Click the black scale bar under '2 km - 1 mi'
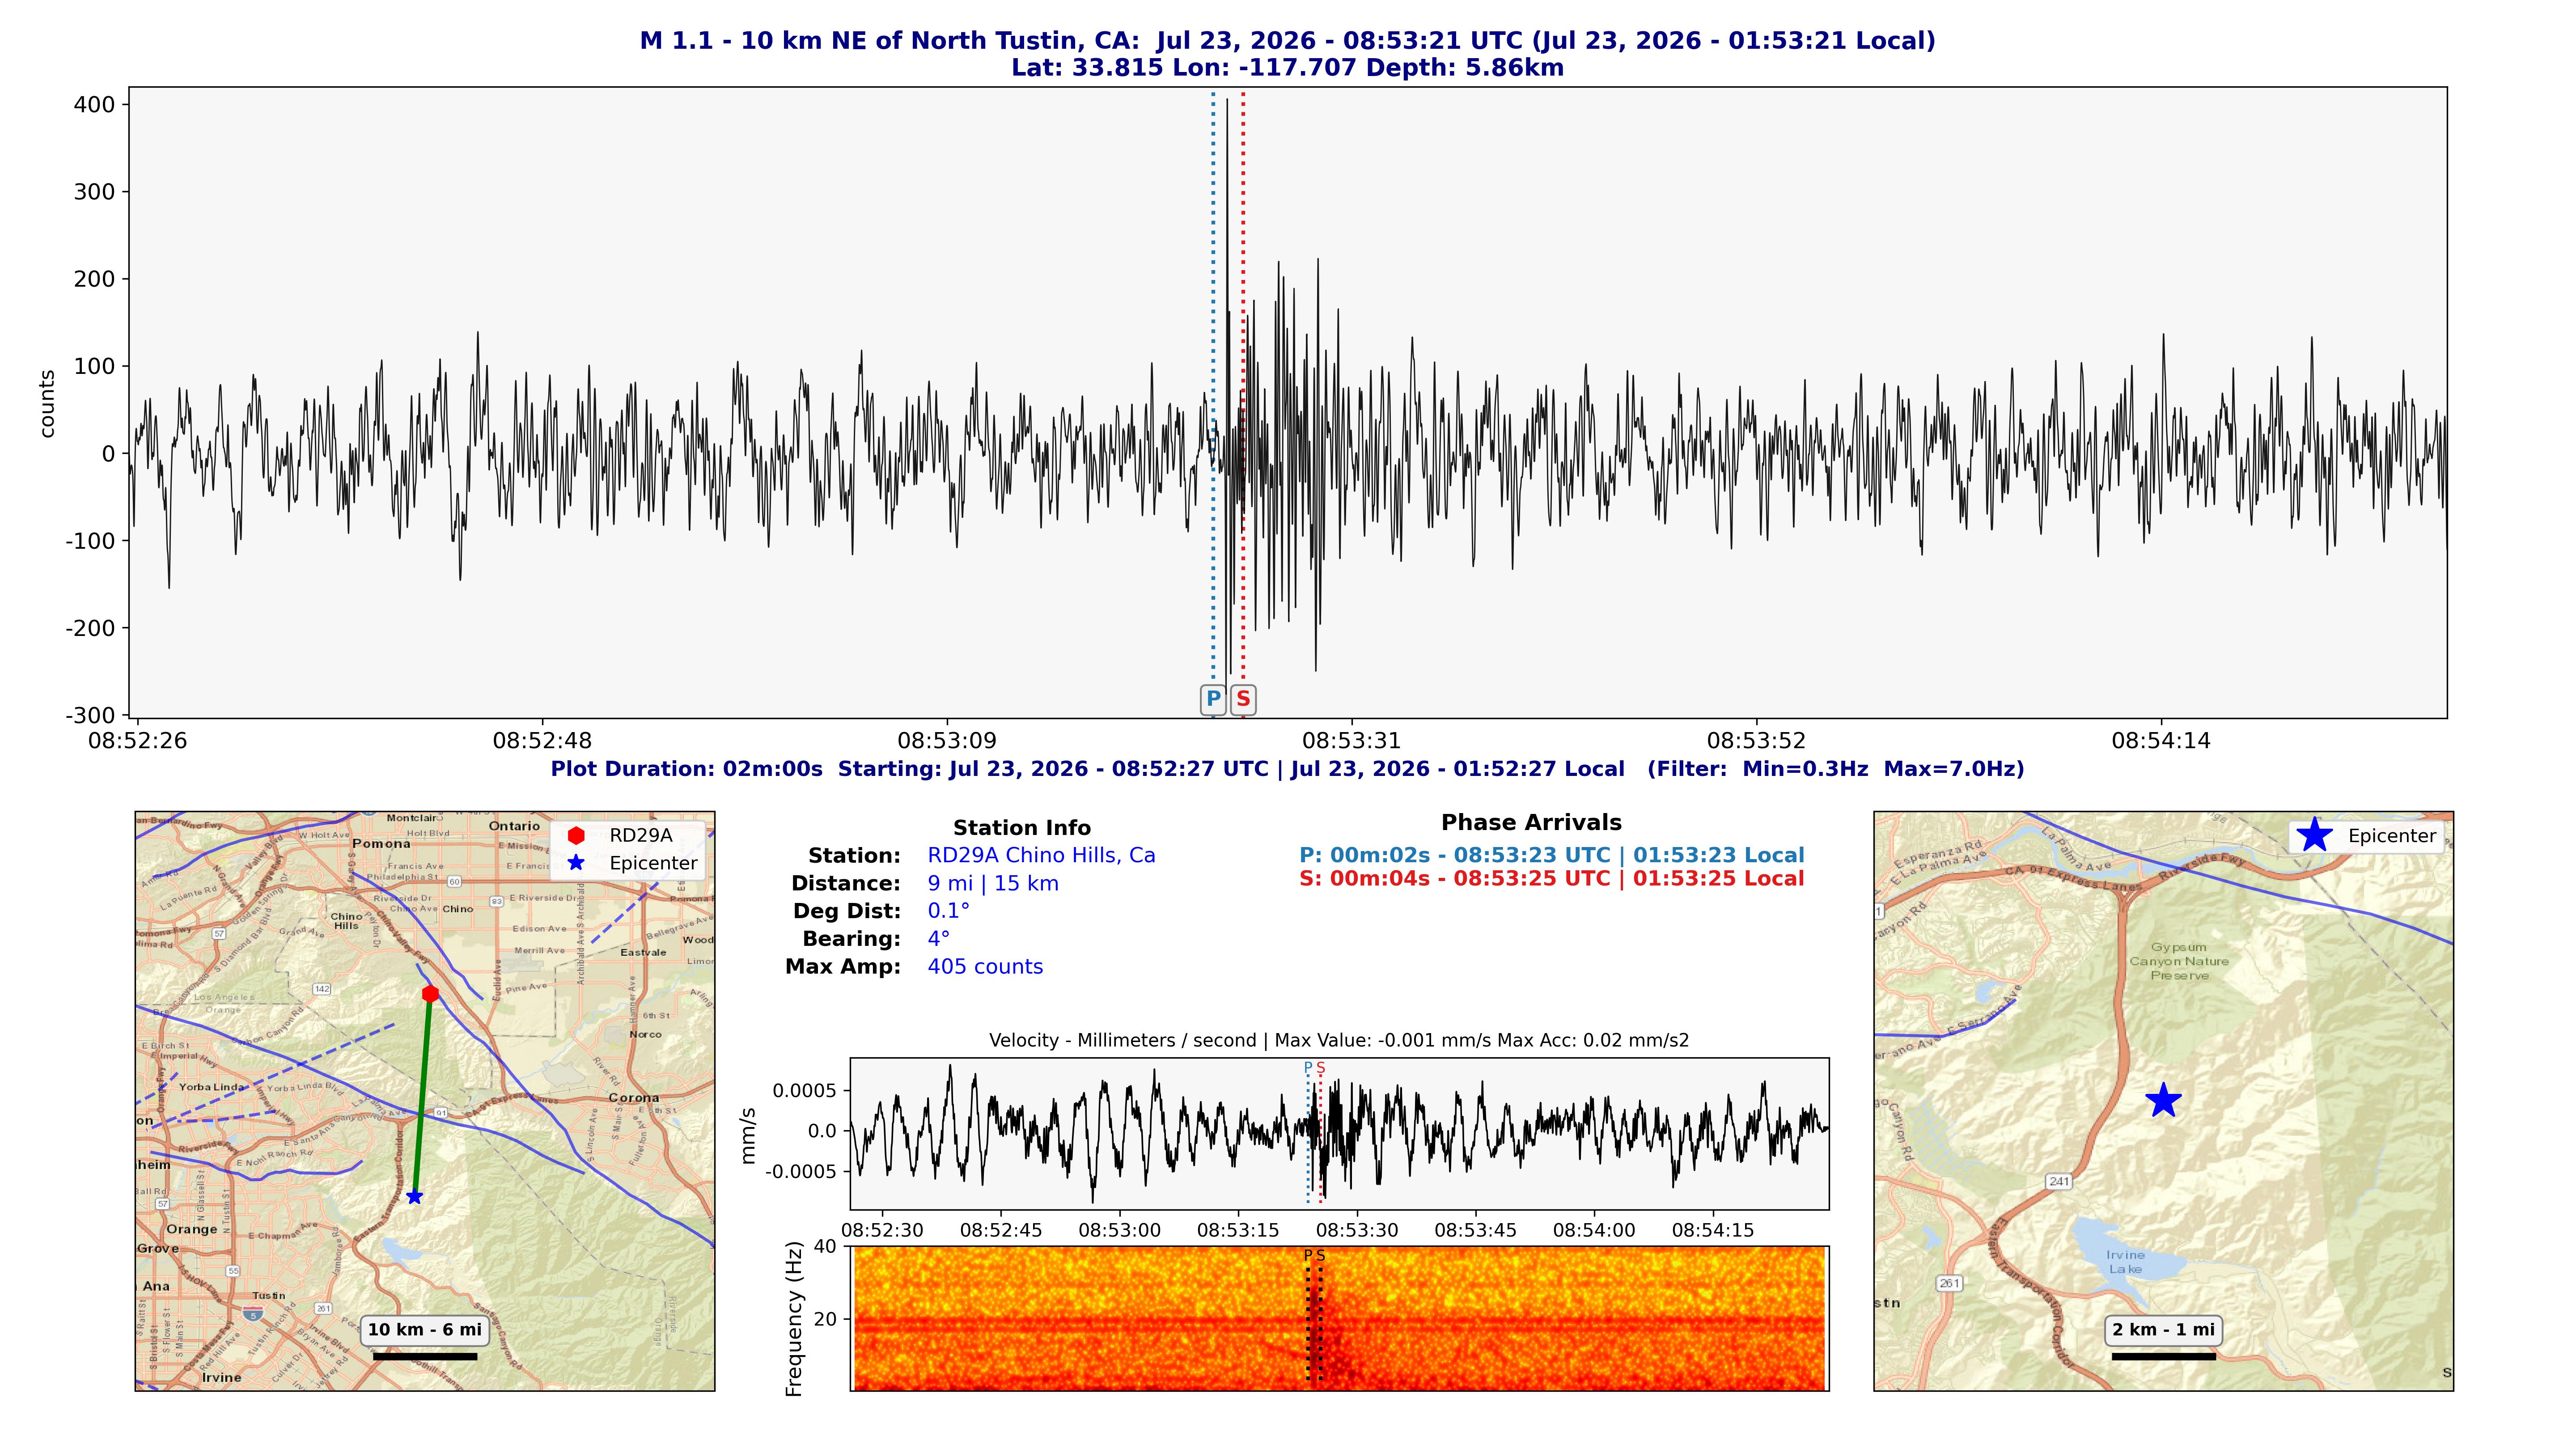 coord(2163,1357)
